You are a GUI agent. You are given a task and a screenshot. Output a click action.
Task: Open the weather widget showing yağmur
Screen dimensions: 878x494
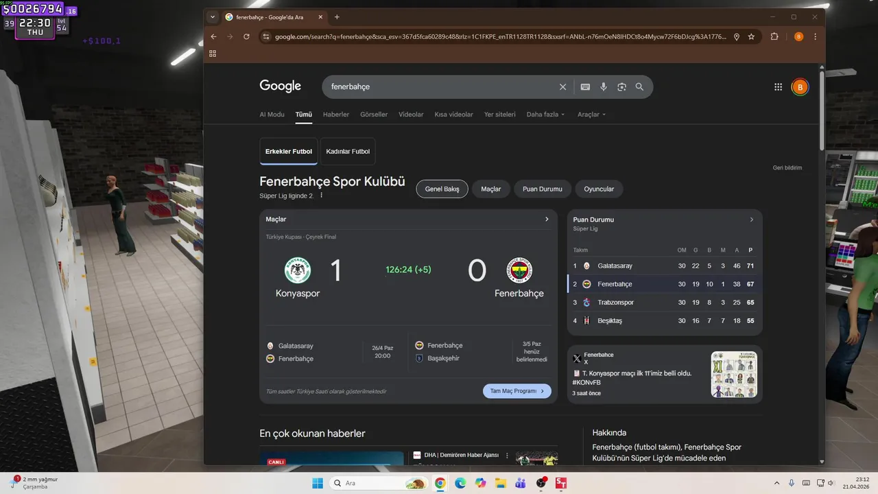point(36,483)
